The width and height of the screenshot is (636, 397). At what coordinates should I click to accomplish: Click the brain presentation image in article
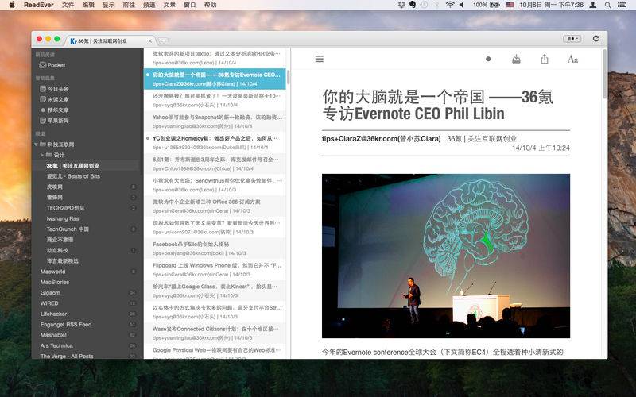pos(446,256)
